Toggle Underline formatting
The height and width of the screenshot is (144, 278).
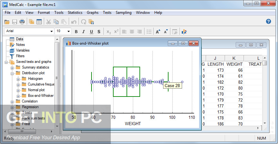coord(91,32)
